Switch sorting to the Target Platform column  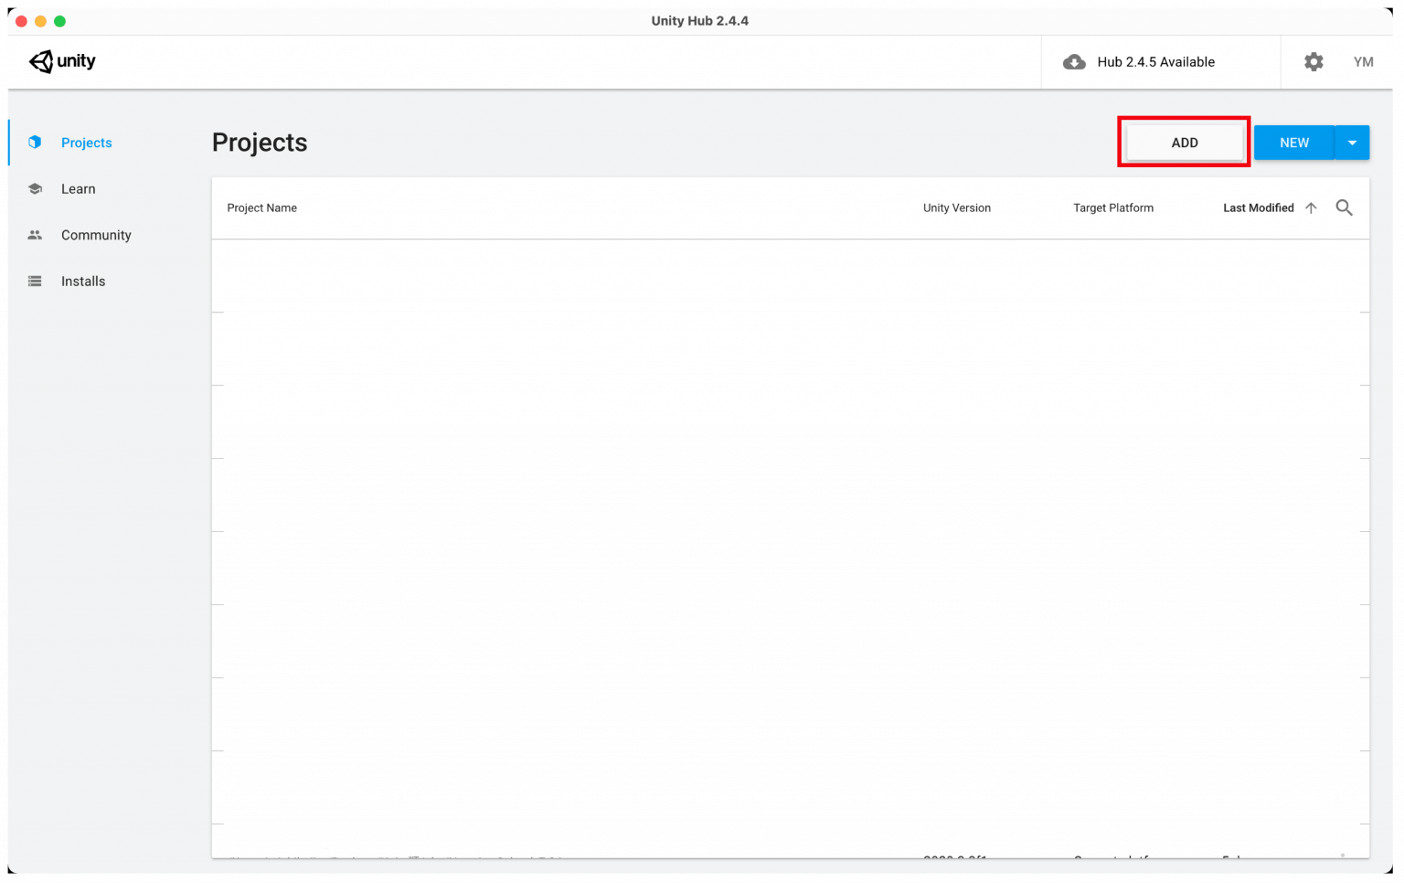click(1113, 207)
